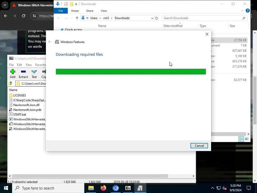The height and width of the screenshot is (193, 257).
Task: Open Edit menu in 7-Zip
Action: tap(20, 65)
